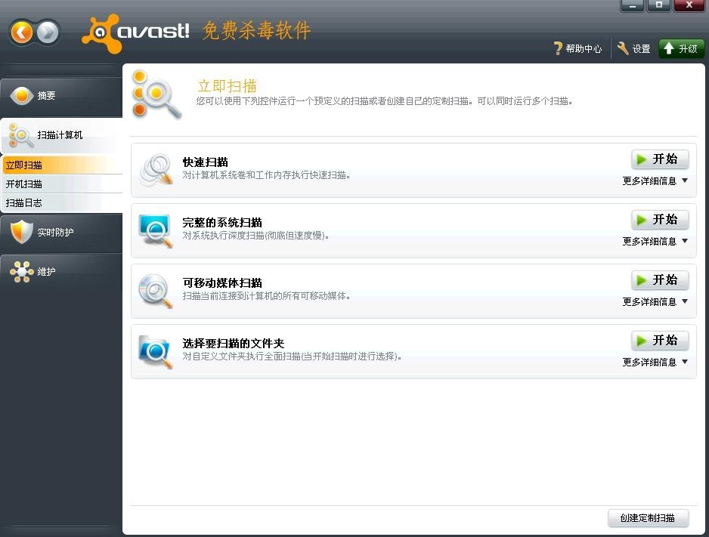Start the 选择要扫描的文件夹 scan
Image resolution: width=709 pixels, height=537 pixels.
pos(660,340)
